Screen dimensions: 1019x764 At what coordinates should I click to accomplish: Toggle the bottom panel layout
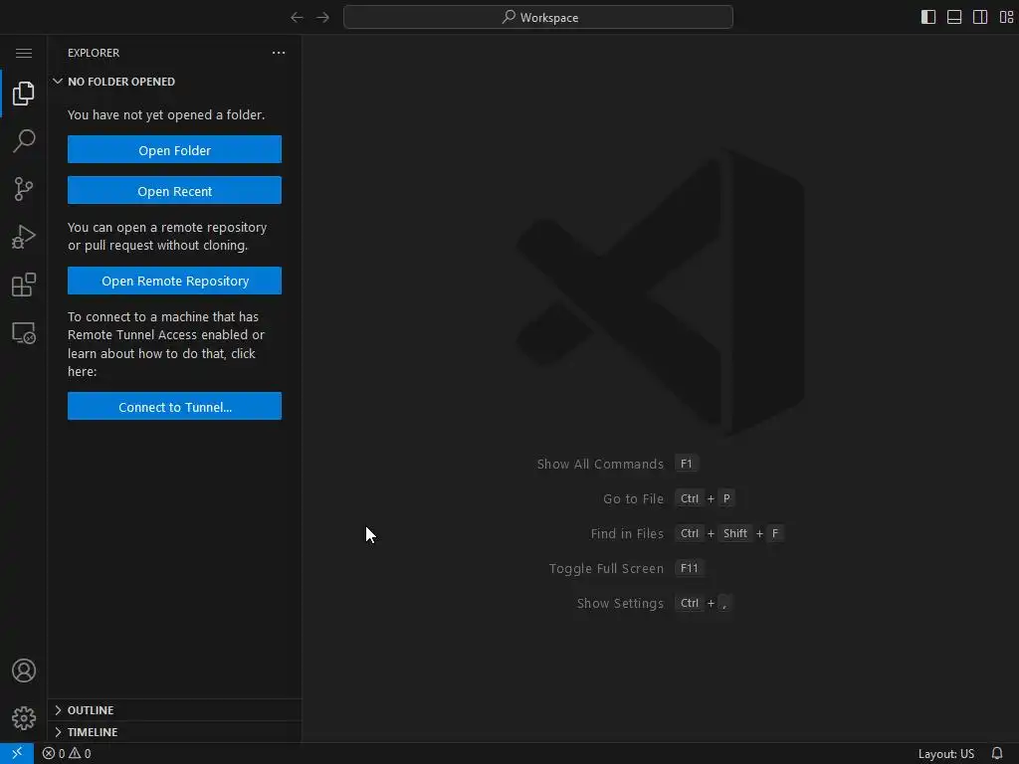954,18
